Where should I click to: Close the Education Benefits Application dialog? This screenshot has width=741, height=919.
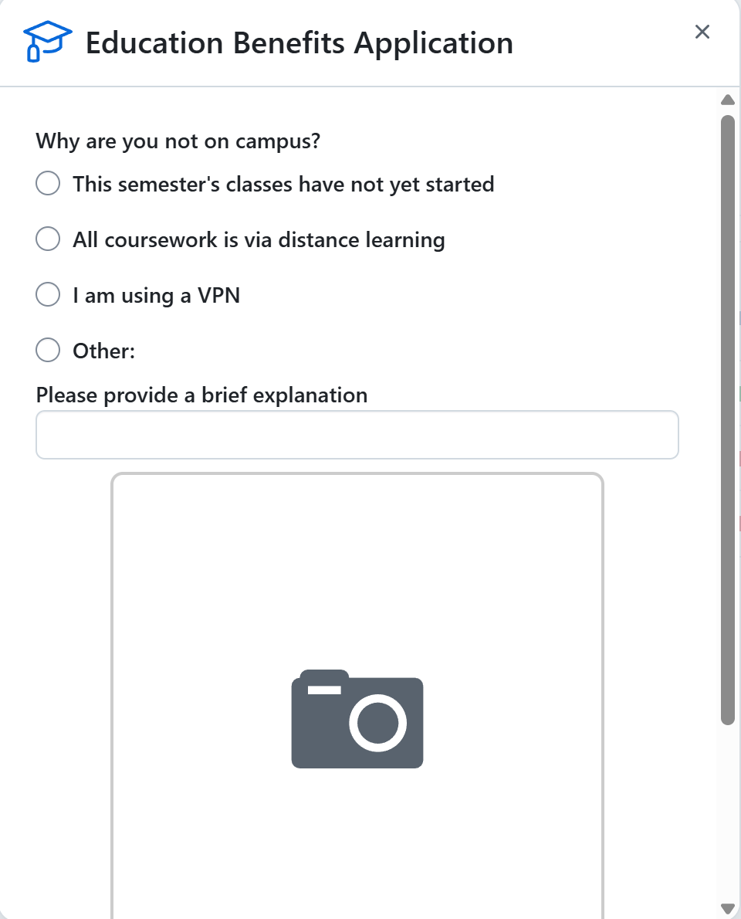tap(702, 32)
